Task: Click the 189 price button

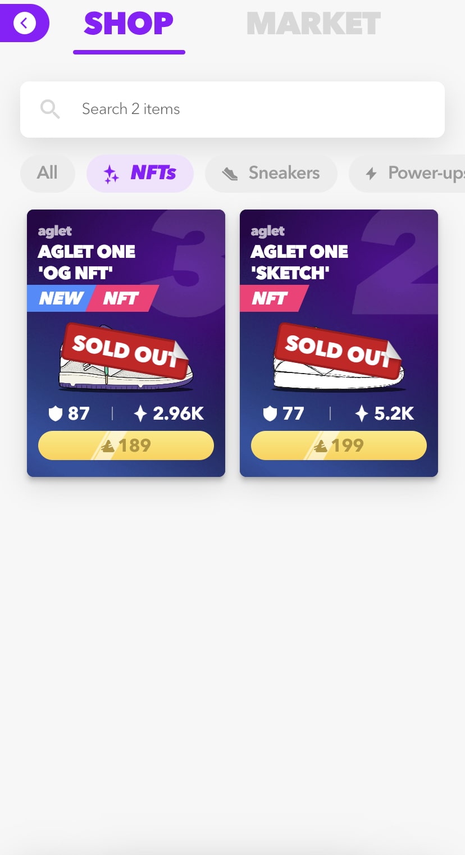Action: click(x=126, y=445)
